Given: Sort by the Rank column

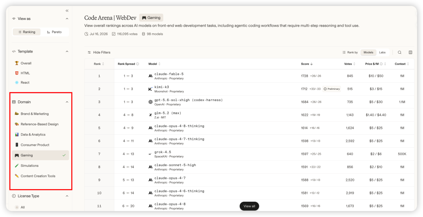Looking at the screenshot, I should coord(99,64).
